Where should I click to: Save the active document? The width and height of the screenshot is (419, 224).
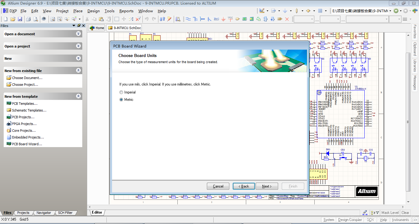(x=20, y=19)
